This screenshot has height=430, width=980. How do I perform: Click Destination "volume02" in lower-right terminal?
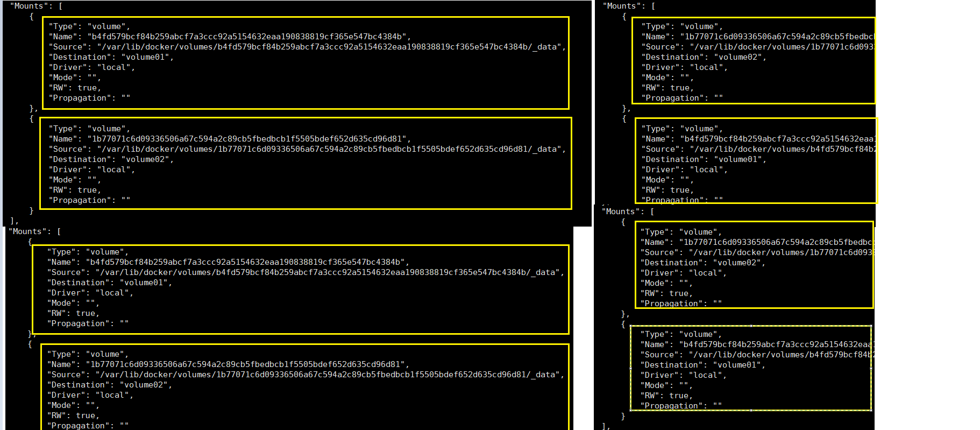click(x=703, y=263)
